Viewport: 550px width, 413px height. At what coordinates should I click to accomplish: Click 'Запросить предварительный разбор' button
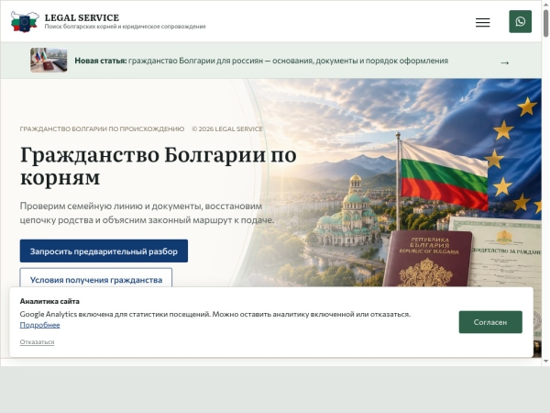(x=104, y=251)
